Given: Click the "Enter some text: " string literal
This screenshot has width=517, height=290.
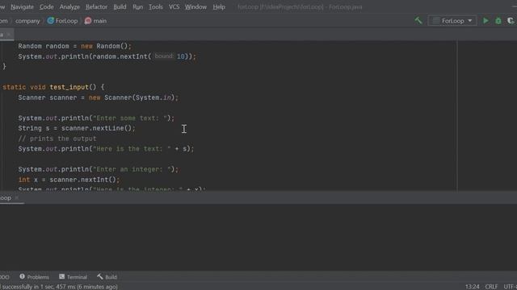Looking at the screenshot, I should point(130,118).
